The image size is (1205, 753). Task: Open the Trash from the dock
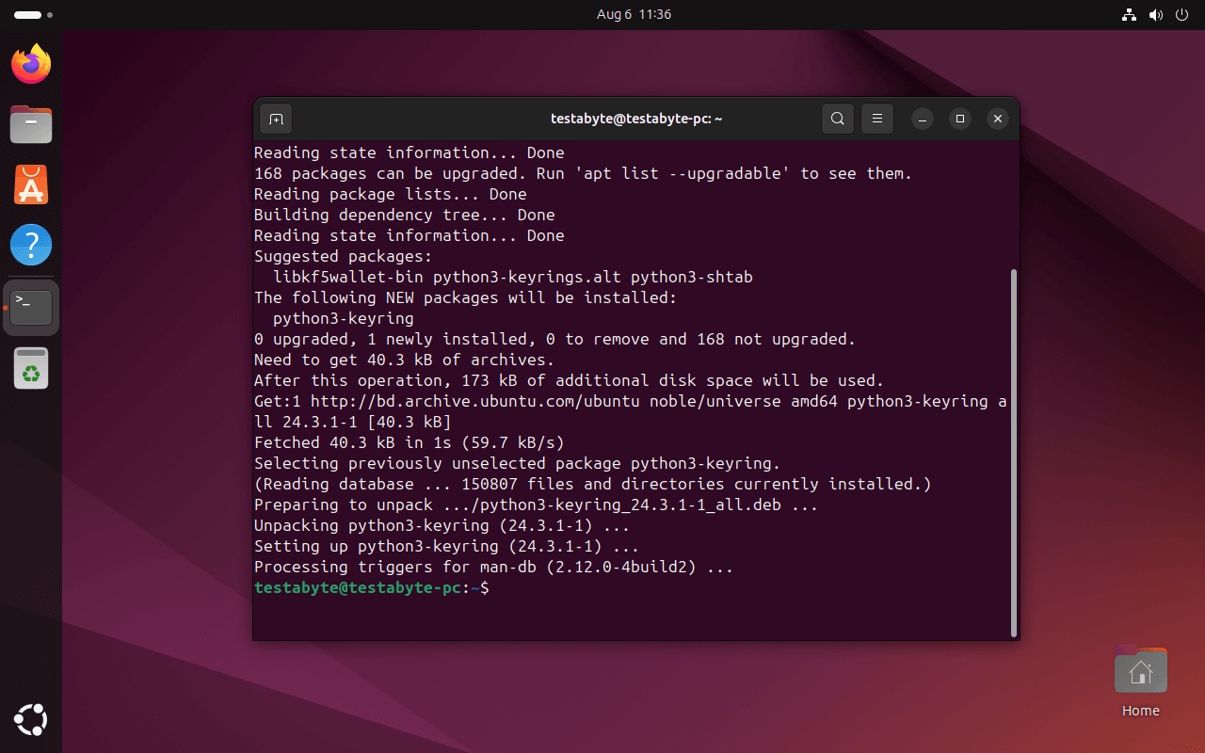tap(30, 368)
